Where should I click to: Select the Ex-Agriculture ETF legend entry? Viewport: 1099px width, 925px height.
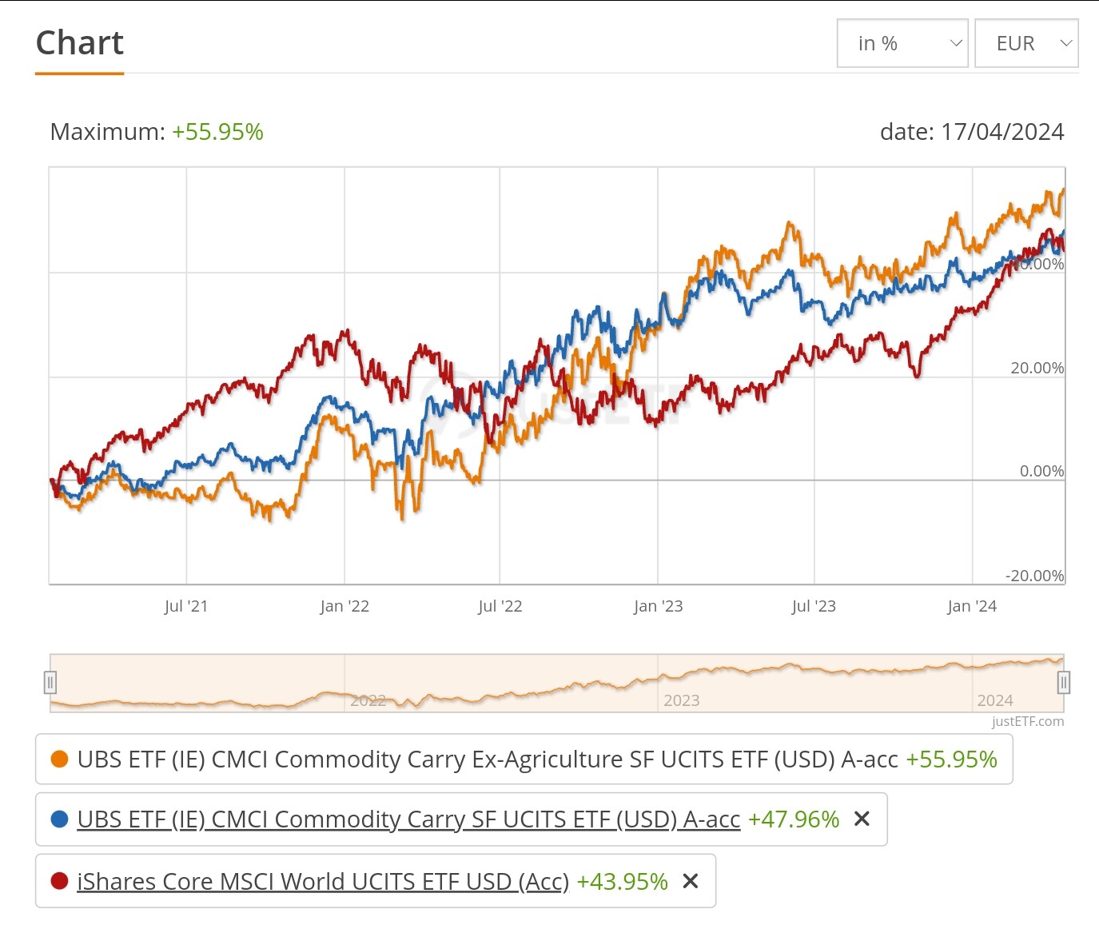tap(488, 759)
